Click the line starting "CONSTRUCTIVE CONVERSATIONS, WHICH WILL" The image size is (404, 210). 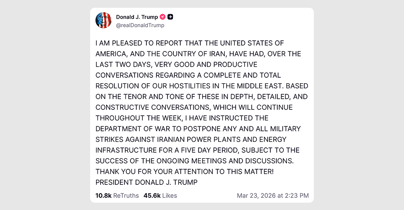tap(193, 108)
